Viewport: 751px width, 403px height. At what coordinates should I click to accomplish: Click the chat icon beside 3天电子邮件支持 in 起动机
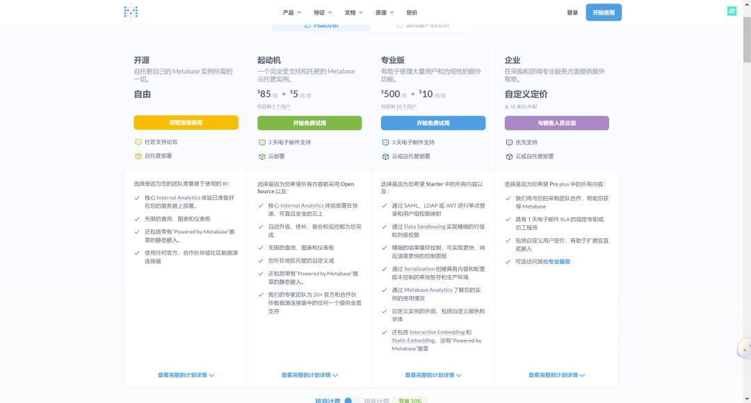coord(262,142)
